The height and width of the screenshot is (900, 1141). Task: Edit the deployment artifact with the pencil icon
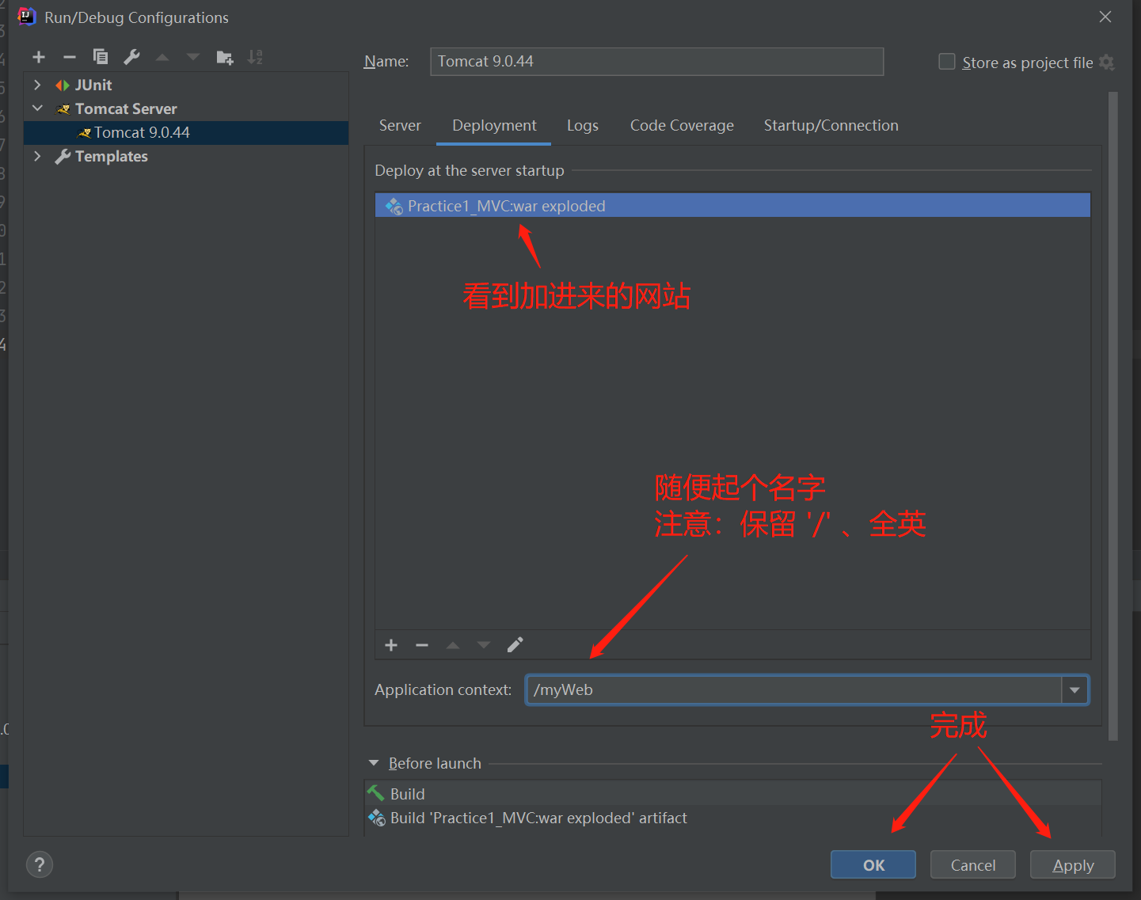pyautogui.click(x=515, y=645)
